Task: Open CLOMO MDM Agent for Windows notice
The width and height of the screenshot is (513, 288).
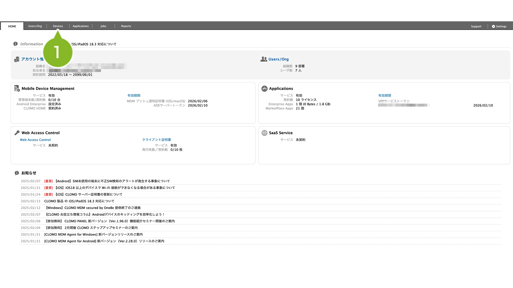Action: [93, 234]
